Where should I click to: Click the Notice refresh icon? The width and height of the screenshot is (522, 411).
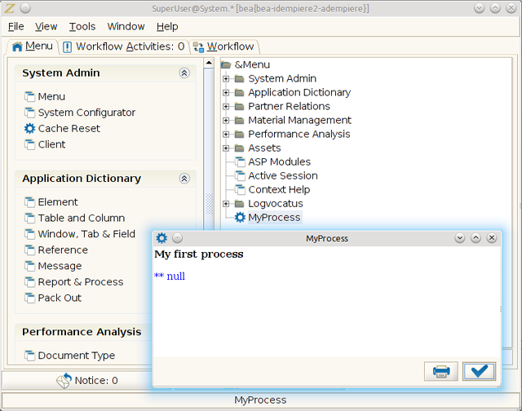[x=64, y=380]
